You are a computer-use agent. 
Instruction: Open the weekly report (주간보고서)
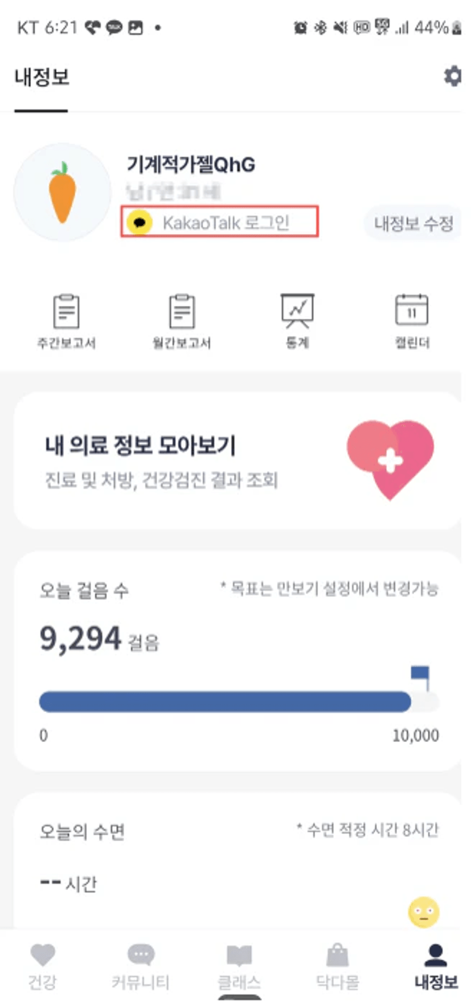(x=66, y=320)
